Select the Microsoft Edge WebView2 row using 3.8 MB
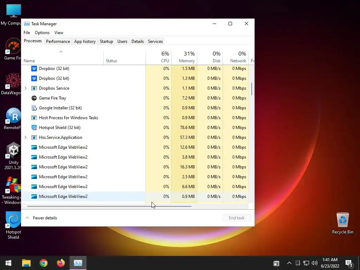Viewport: 360px width, 270px height. pos(135,157)
